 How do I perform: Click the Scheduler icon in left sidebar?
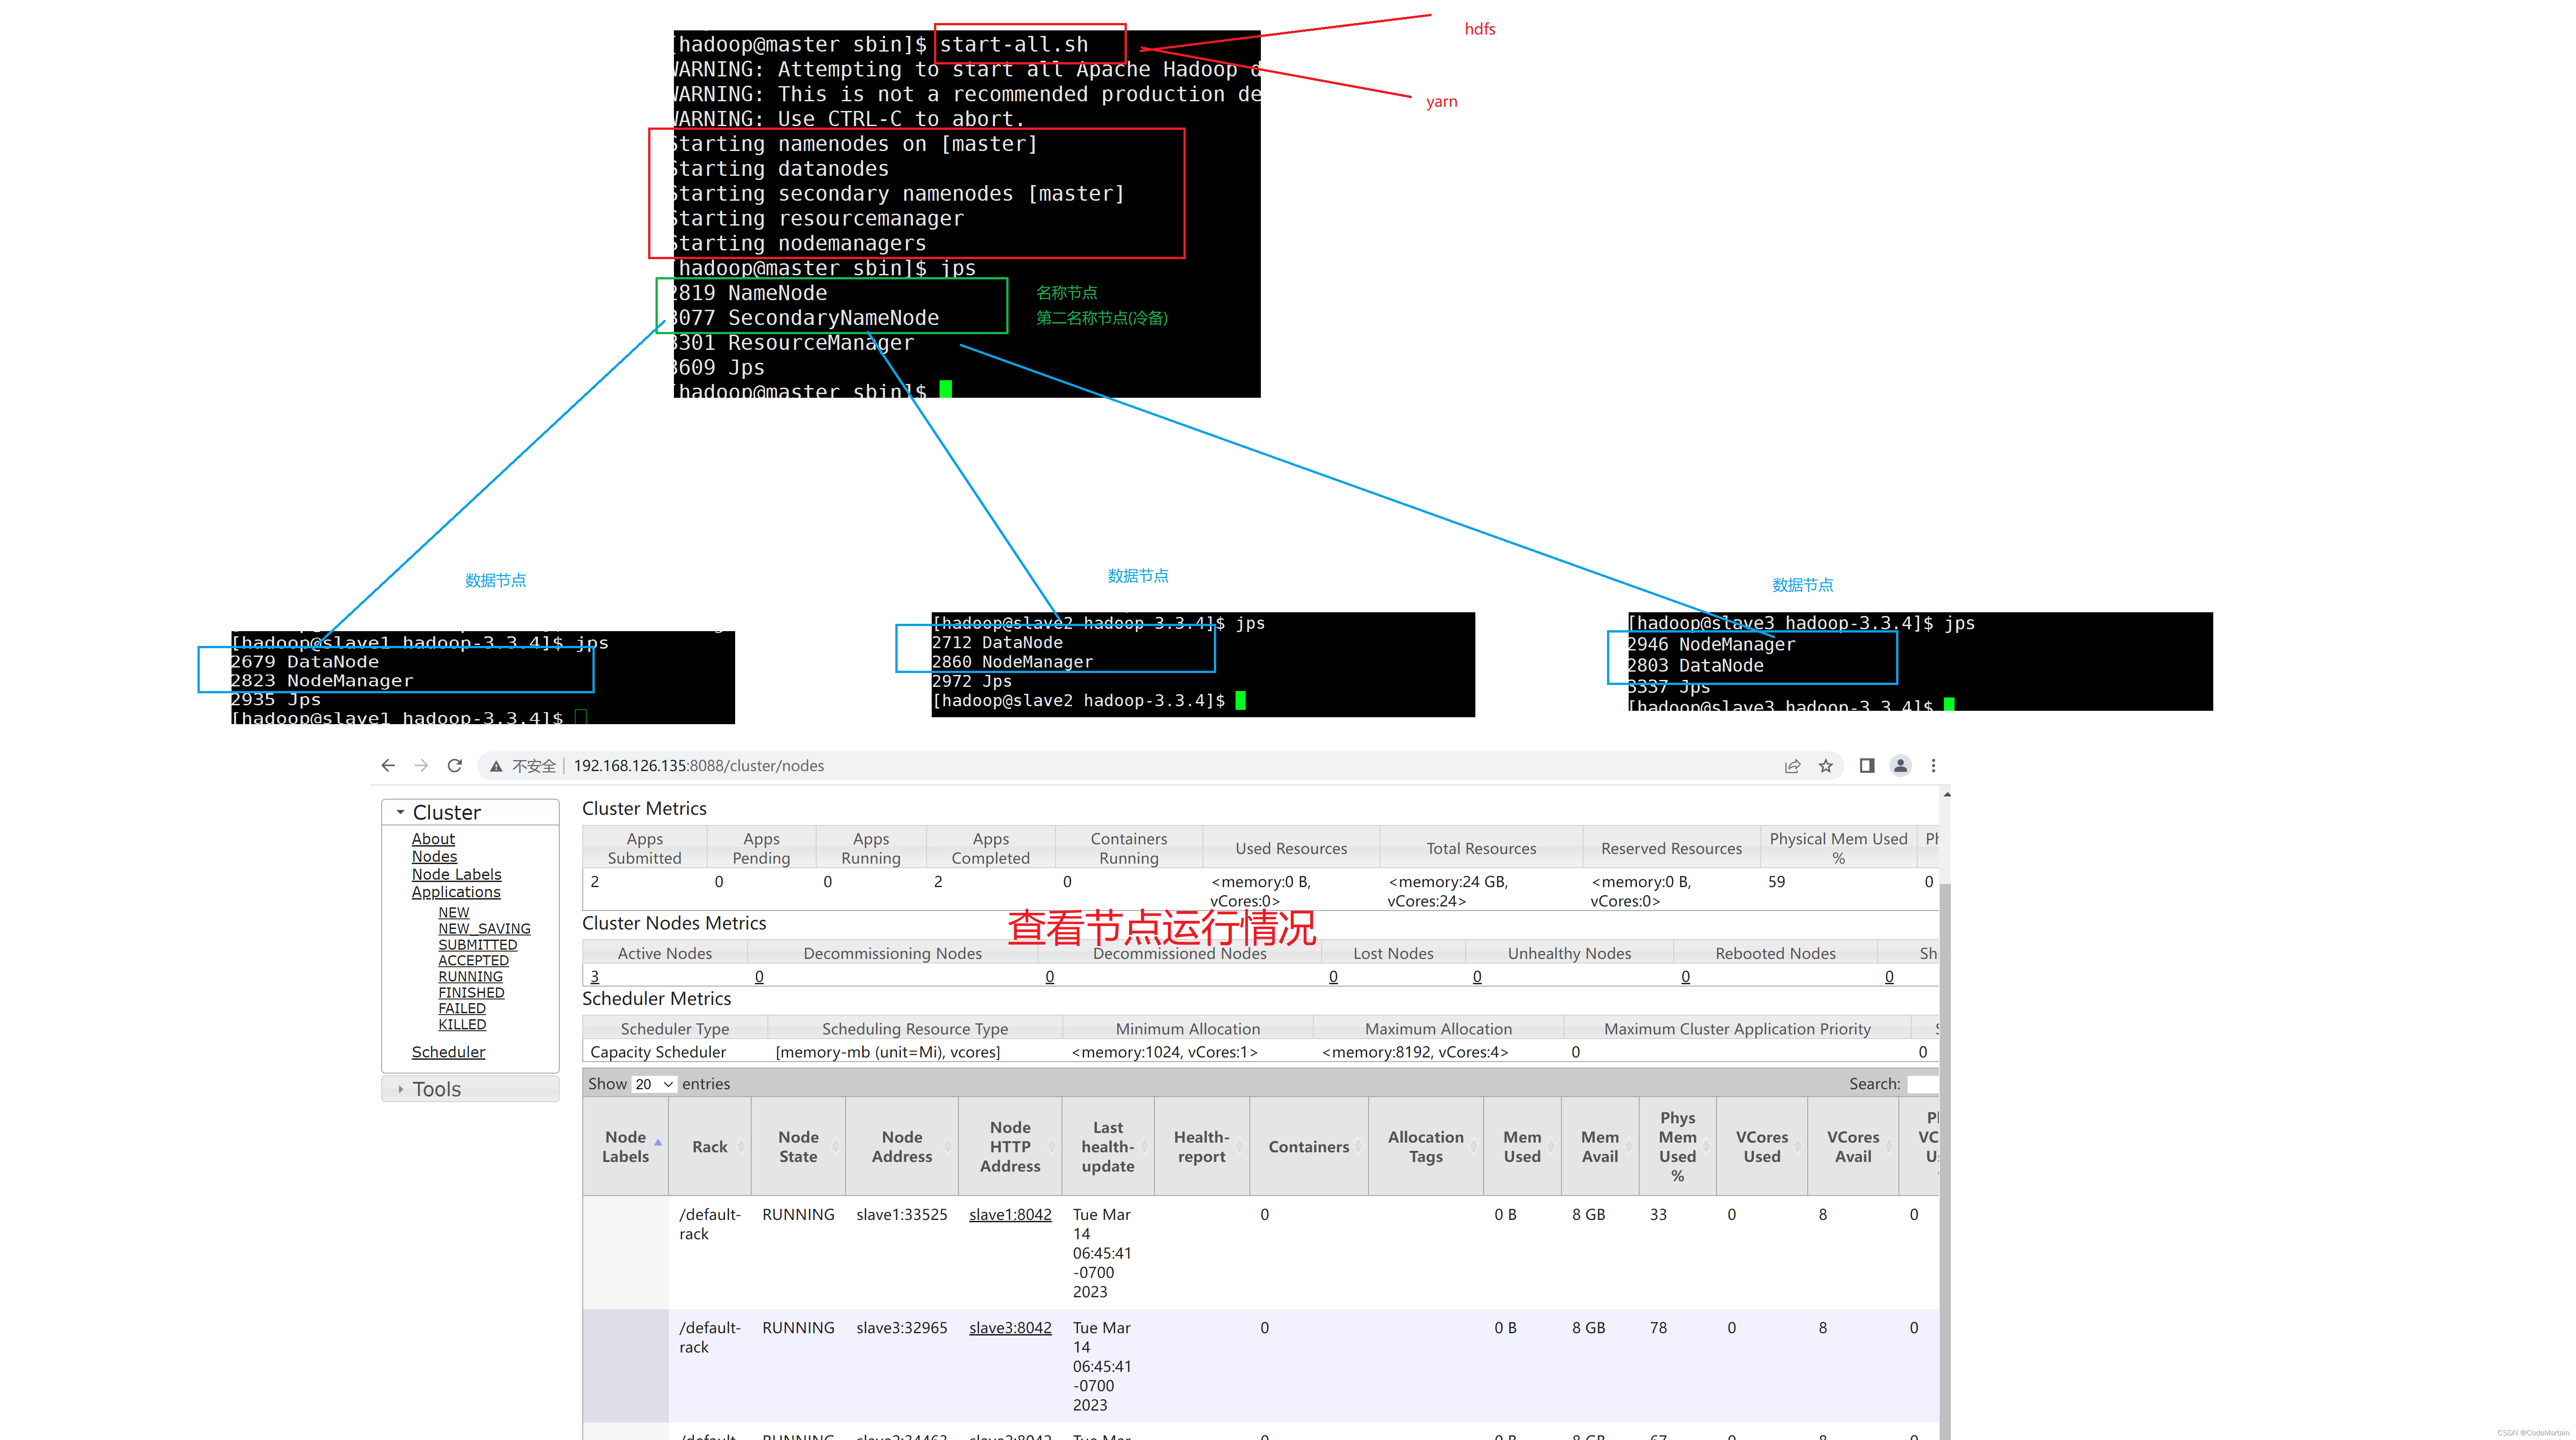click(x=447, y=1051)
